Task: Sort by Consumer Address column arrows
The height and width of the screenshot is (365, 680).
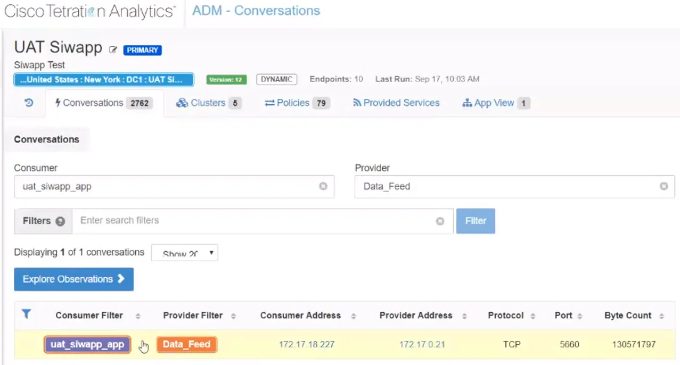Action: coord(354,316)
